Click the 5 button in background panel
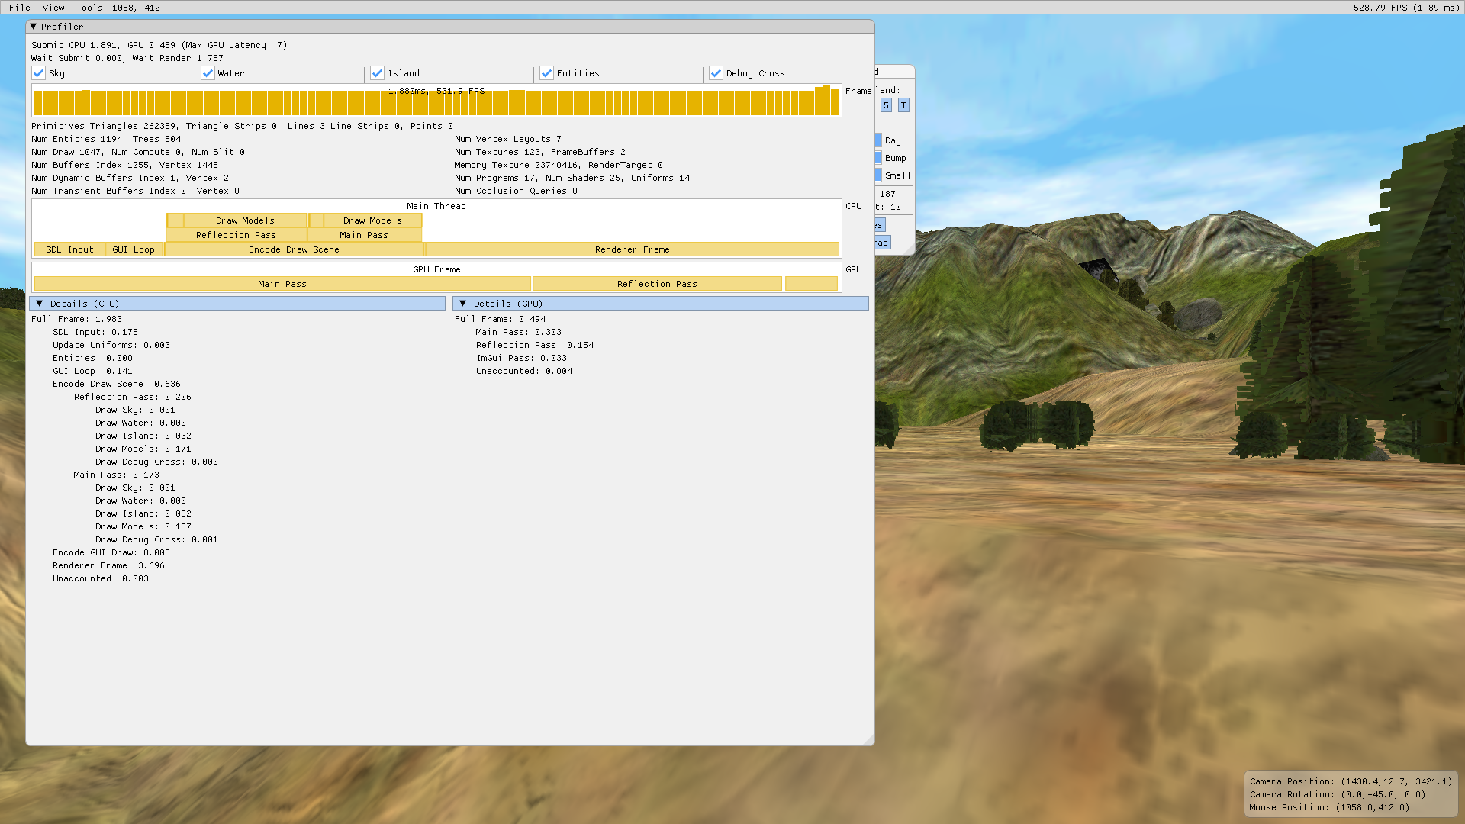Image resolution: width=1465 pixels, height=824 pixels. 886,105
